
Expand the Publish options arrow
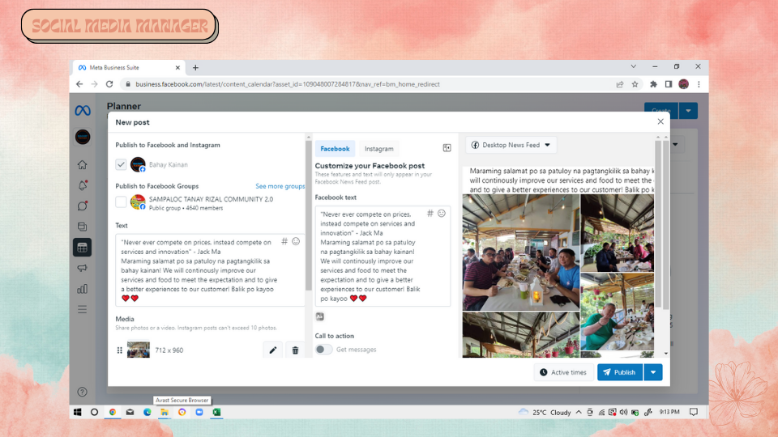click(x=653, y=372)
